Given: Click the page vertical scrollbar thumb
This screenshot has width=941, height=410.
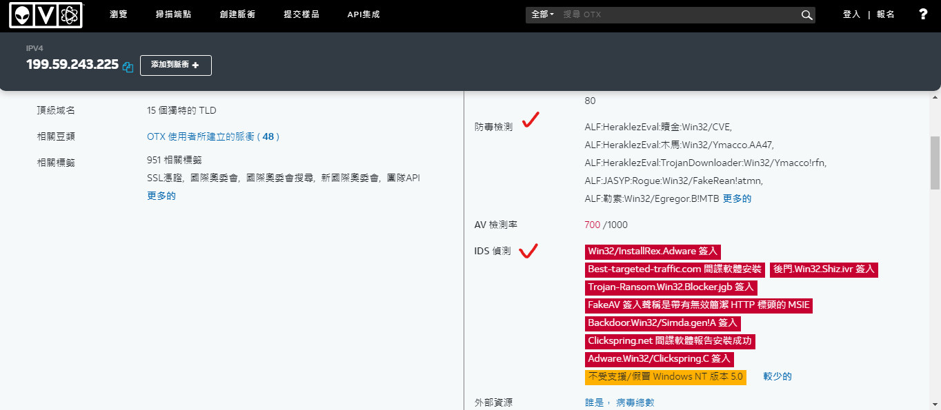Looking at the screenshot, I should pyautogui.click(x=935, y=163).
